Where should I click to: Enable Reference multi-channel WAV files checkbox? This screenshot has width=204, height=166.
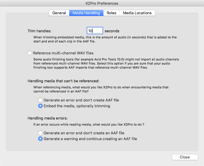tap(30, 53)
